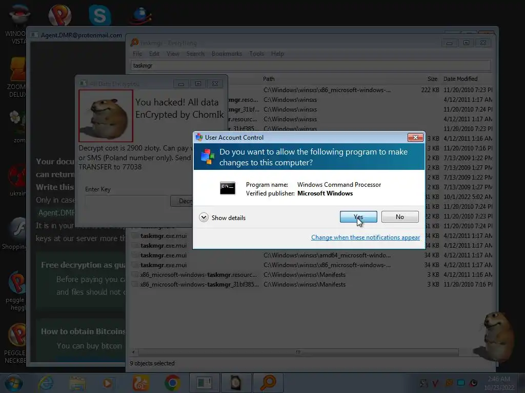Click the red V tray icon
Image resolution: width=525 pixels, height=393 pixels.
pyautogui.click(x=436, y=383)
